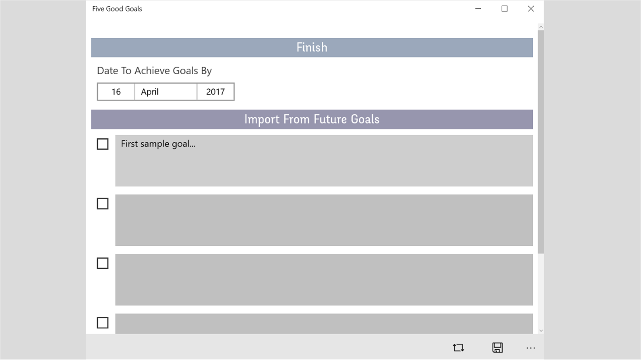
Task: Open the more options ellipsis menu
Action: 531,348
